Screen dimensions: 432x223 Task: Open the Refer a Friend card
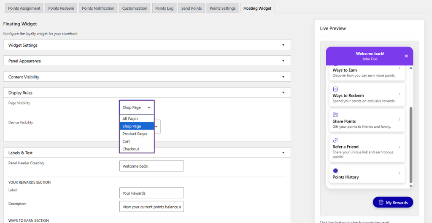point(367,148)
